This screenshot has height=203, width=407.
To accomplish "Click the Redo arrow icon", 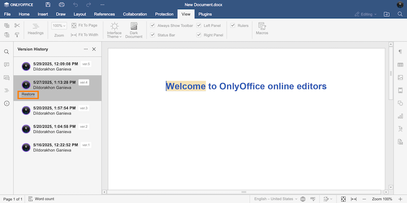I will (x=89, y=5).
